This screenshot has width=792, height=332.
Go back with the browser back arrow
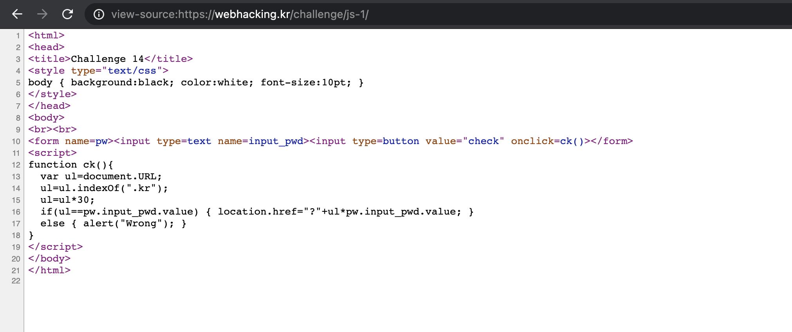(17, 14)
